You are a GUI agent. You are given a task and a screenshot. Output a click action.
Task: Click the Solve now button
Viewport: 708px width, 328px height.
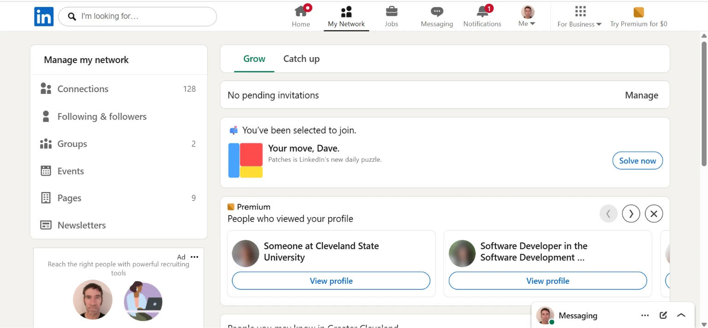[637, 161]
